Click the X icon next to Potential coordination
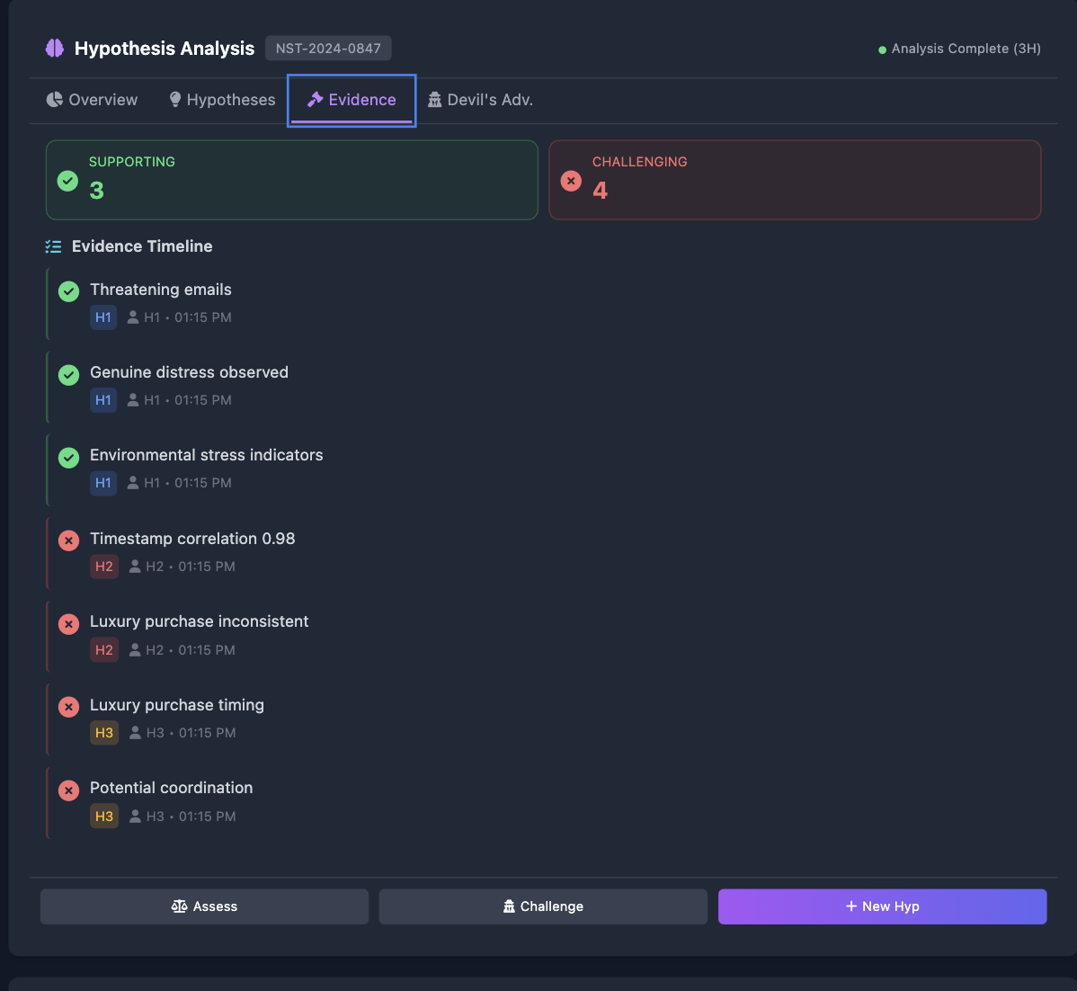The height and width of the screenshot is (991, 1077). 68,790
